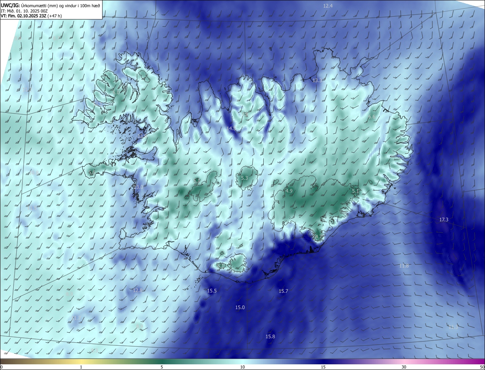Click the 15.5 value label

pyautogui.click(x=212, y=291)
